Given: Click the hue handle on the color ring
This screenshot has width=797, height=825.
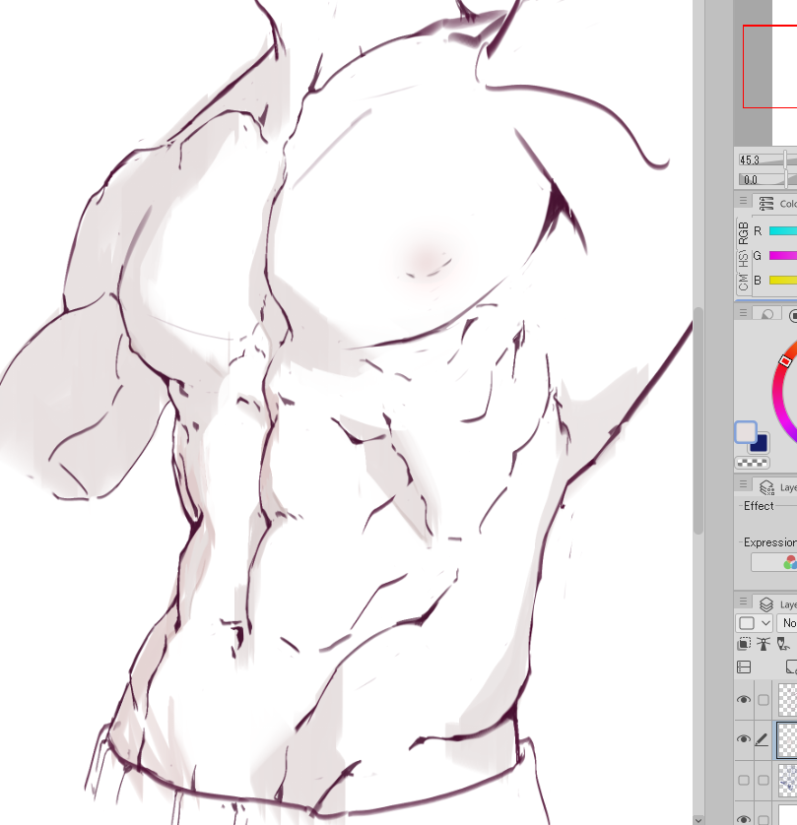Looking at the screenshot, I should [785, 360].
